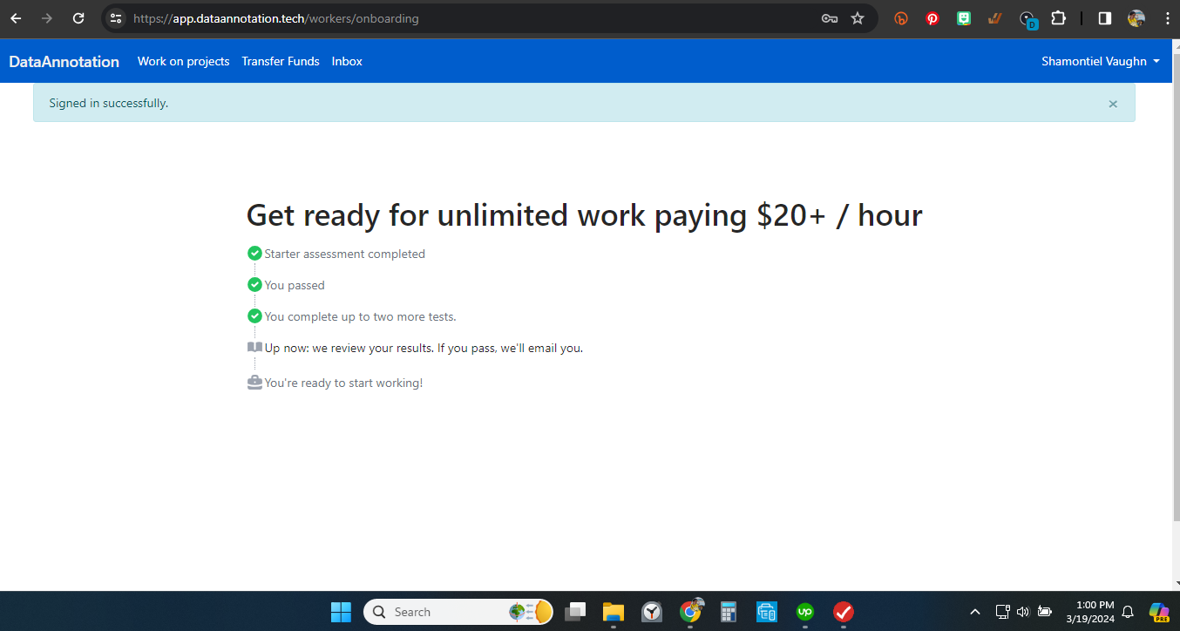Click the password manager key icon
This screenshot has height=631, width=1180.
coord(829,17)
